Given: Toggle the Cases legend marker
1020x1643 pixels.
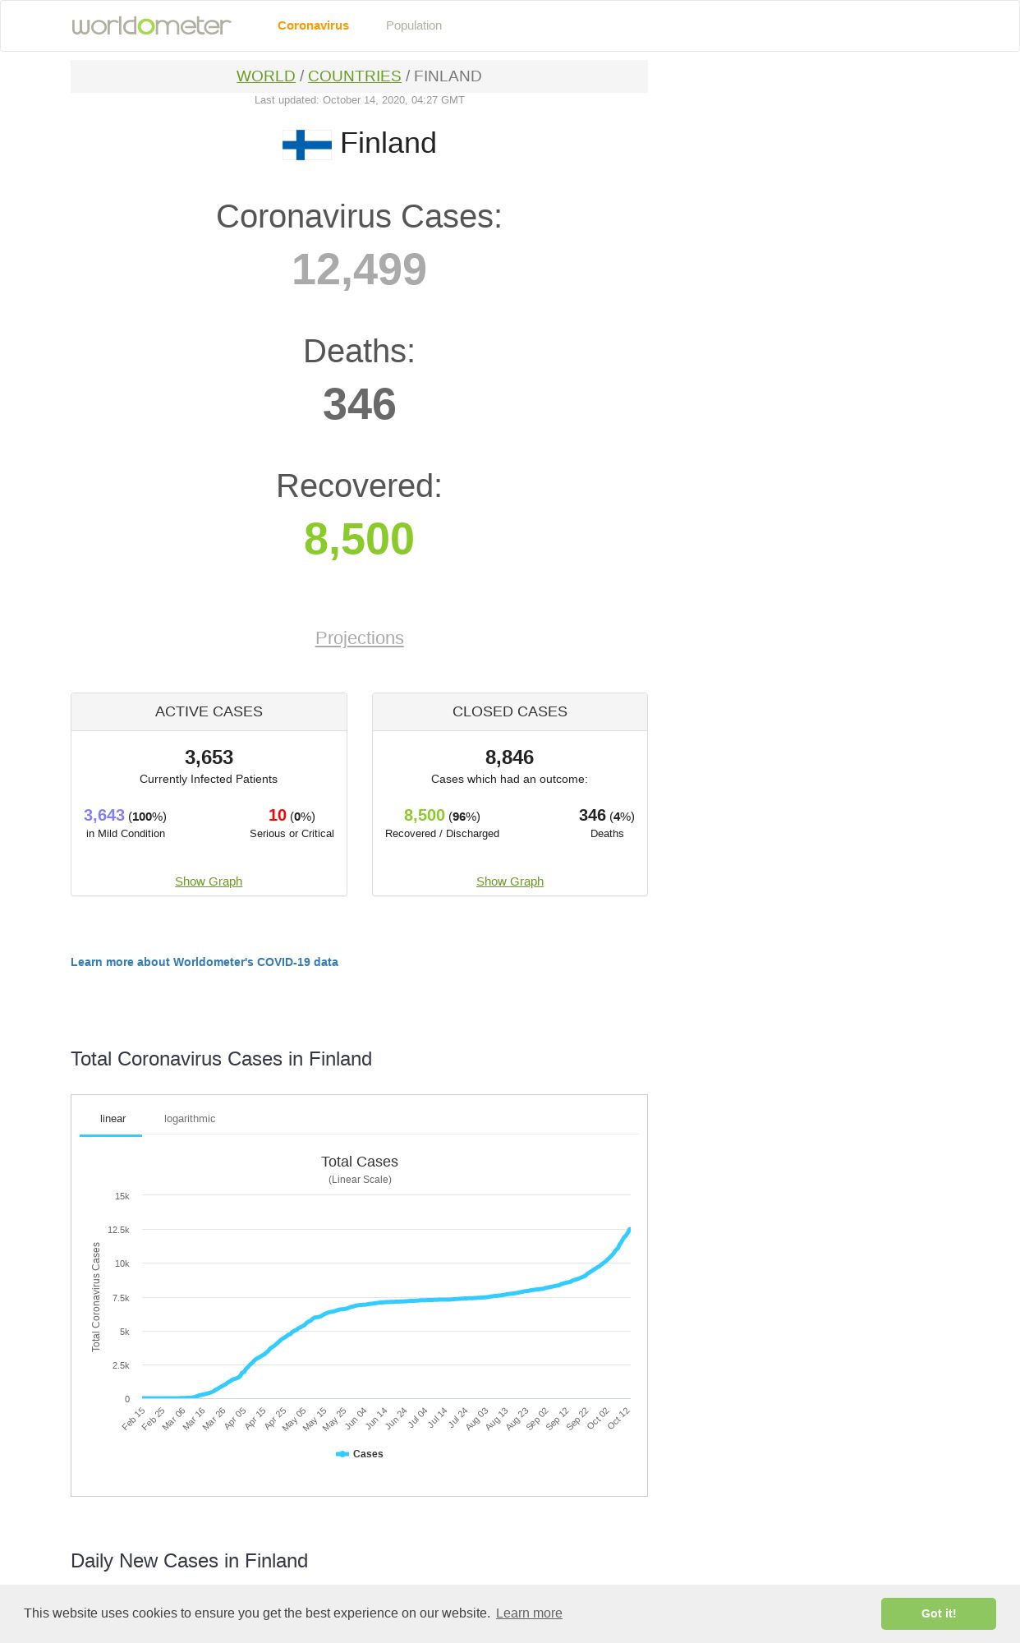Looking at the screenshot, I should 342,1454.
